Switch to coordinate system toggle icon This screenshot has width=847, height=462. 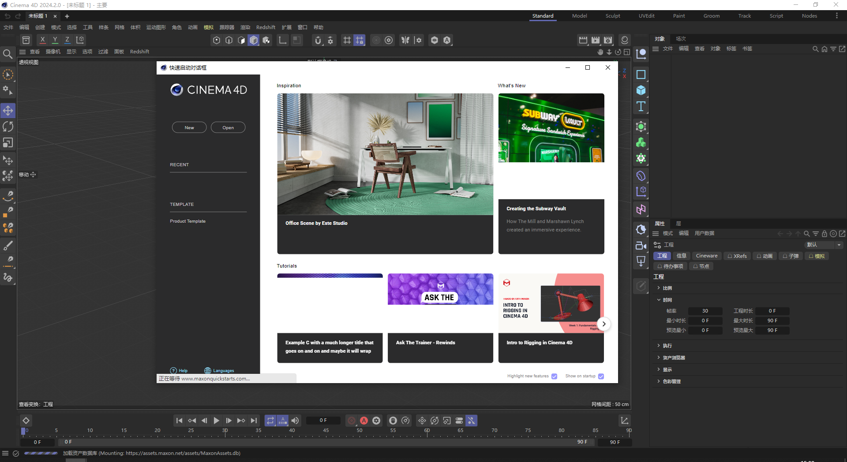tap(80, 40)
